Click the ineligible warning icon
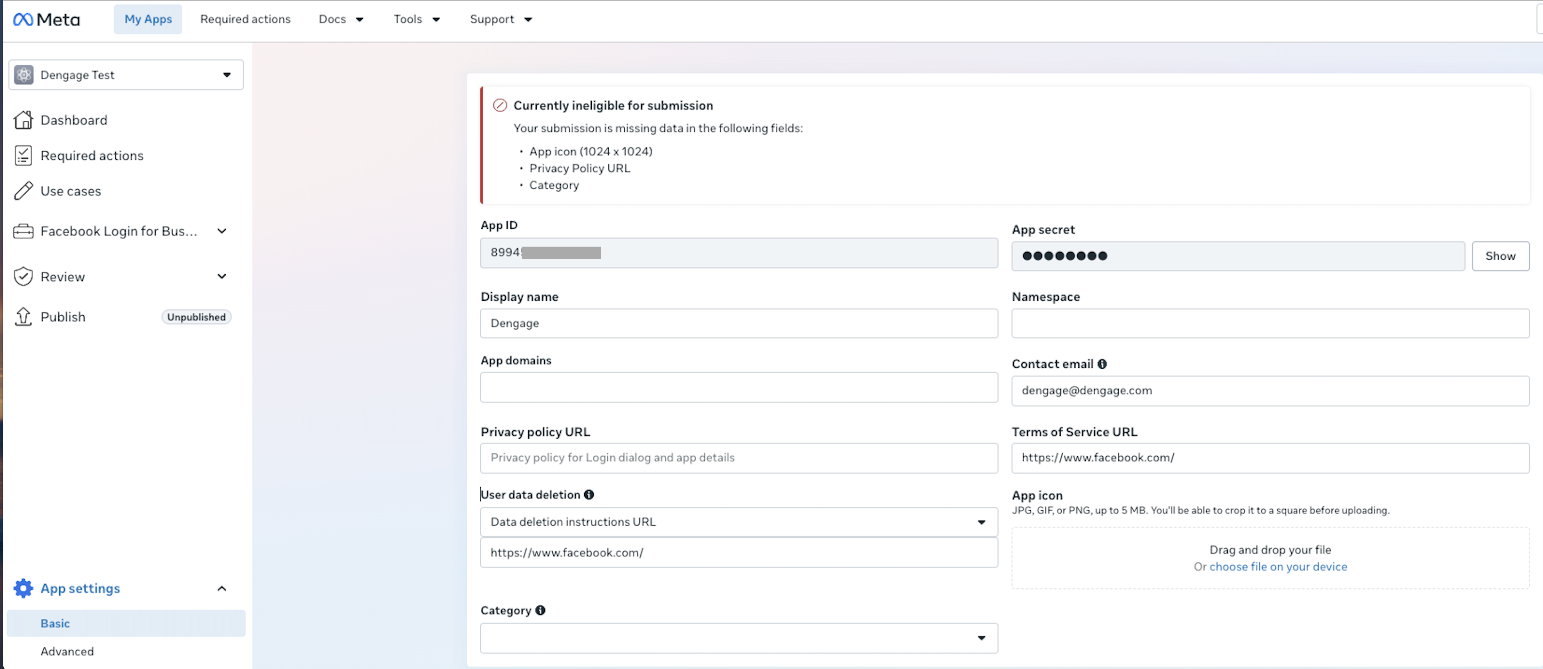Image resolution: width=1543 pixels, height=669 pixels. click(500, 105)
